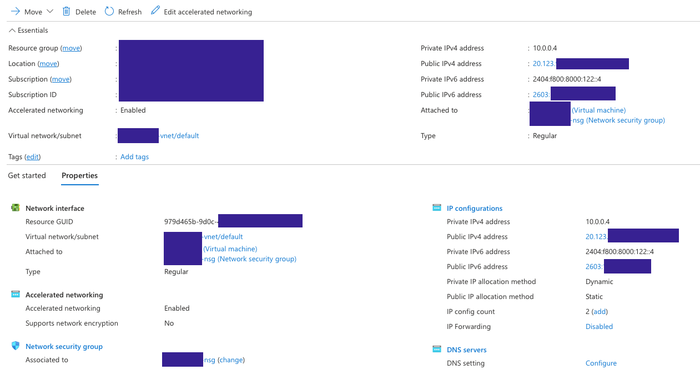
Task: Click change next to the associated security group
Action: 231,359
